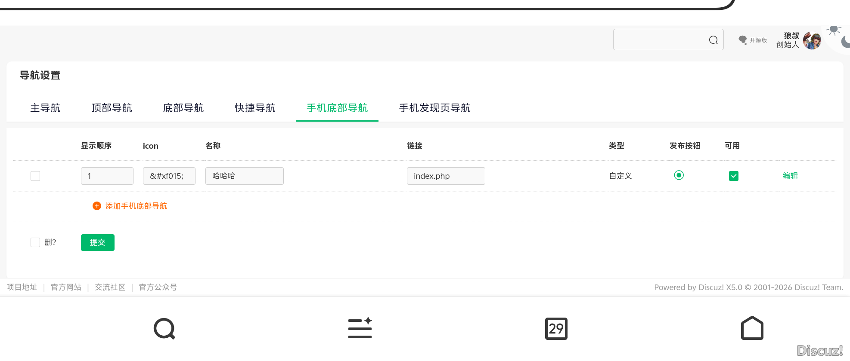Uncheck the 可用 checkbox for 哈哈哈
The image size is (850, 361).
tap(734, 176)
